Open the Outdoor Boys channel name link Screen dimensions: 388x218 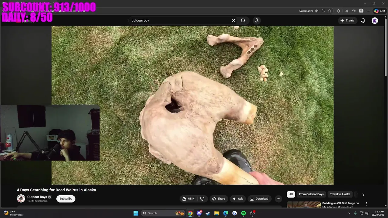pos(37,197)
